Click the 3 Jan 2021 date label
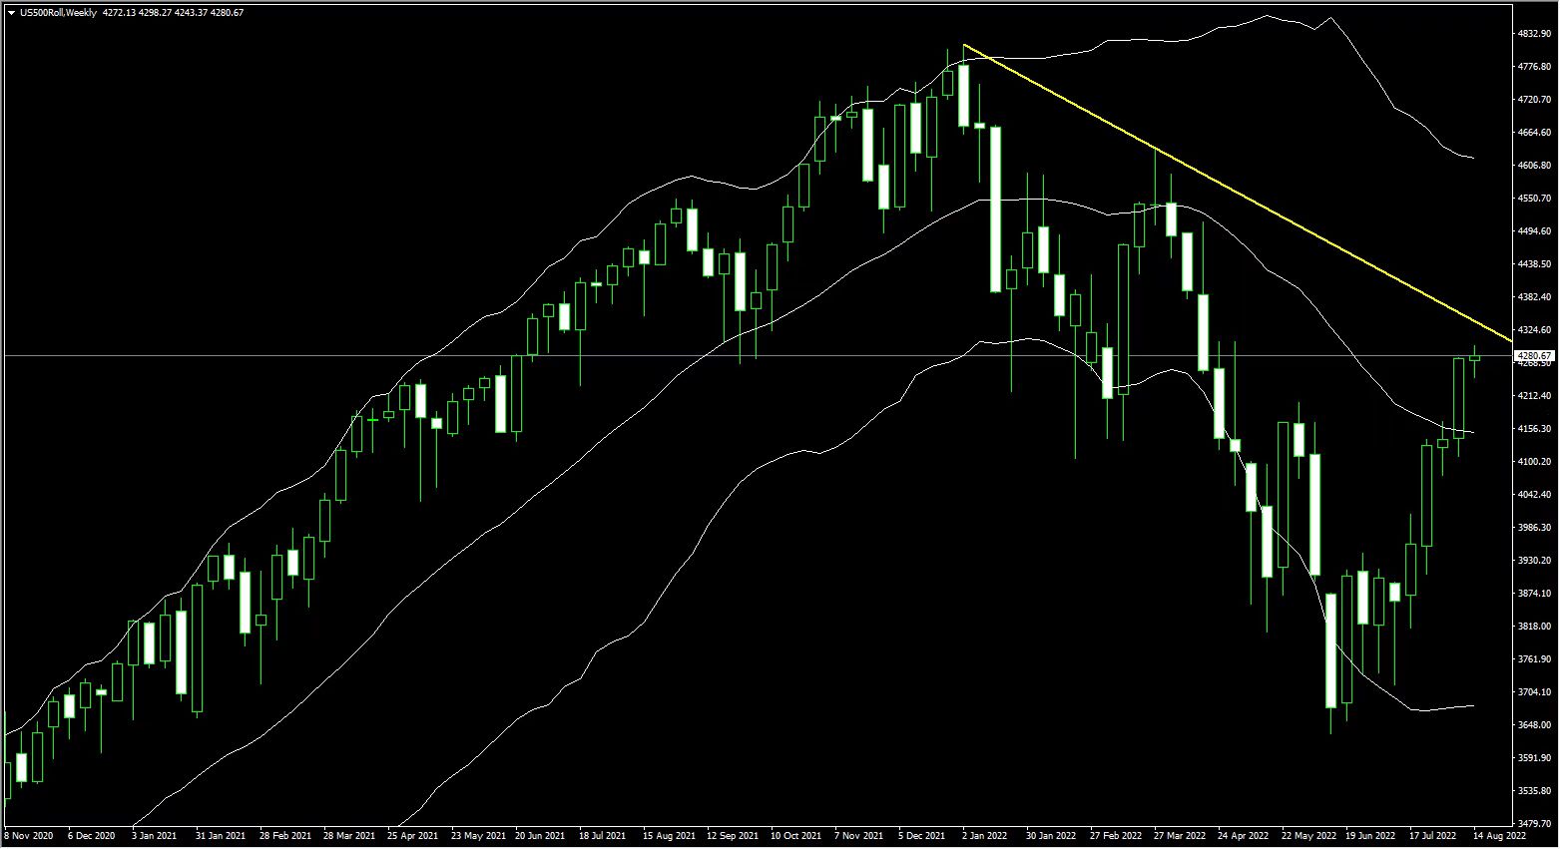Viewport: 1560px width, 849px height. (155, 836)
